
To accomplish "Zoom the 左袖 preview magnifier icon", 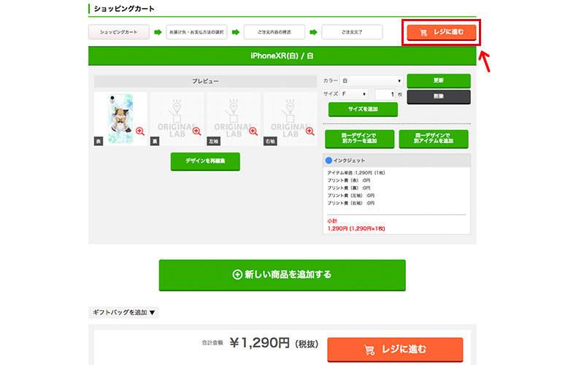I will (253, 131).
